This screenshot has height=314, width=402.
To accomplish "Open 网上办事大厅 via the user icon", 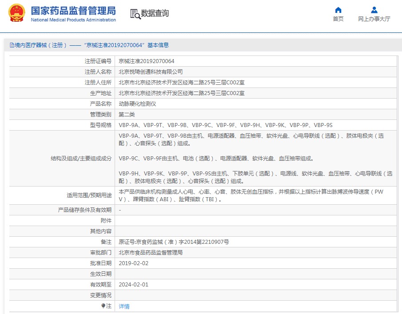I will (x=374, y=10).
